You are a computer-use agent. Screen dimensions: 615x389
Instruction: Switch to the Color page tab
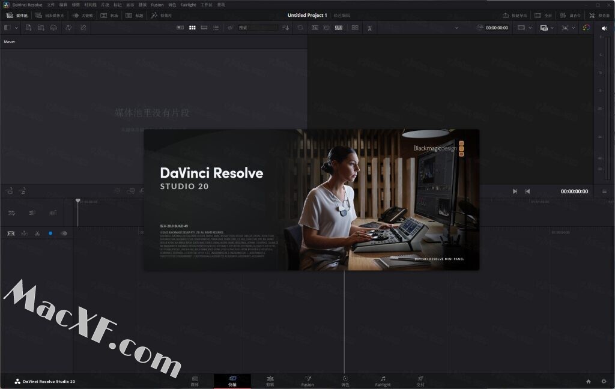click(345, 381)
